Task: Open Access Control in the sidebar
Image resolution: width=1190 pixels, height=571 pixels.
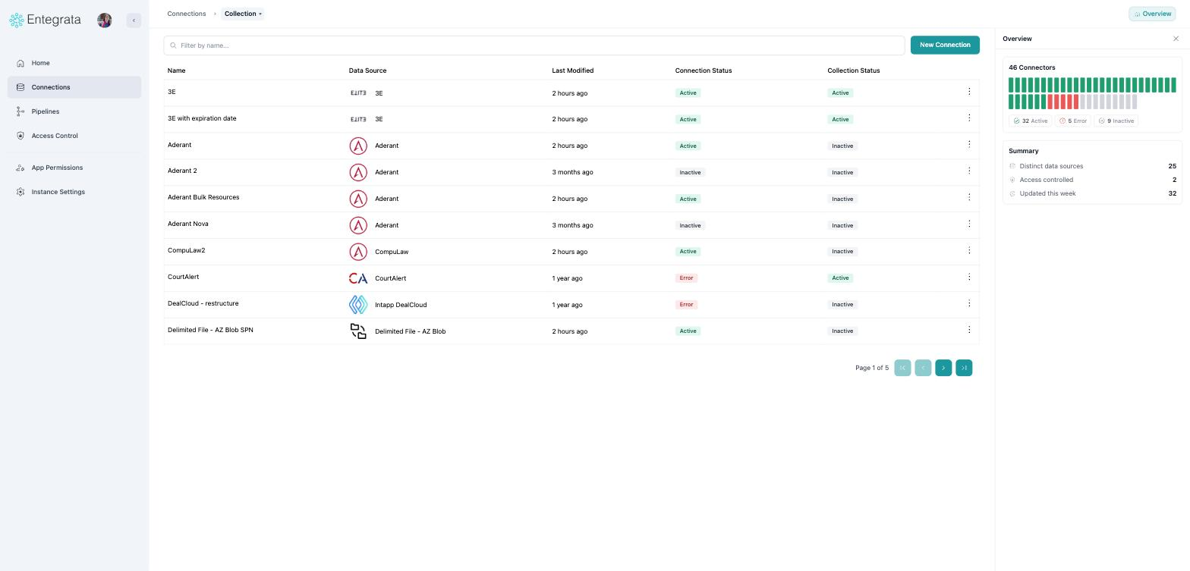Action: coord(74,136)
